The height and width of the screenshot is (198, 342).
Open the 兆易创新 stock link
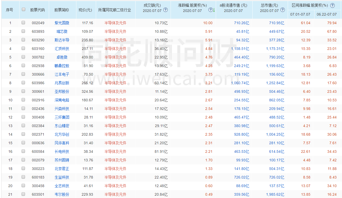[x=62, y=83]
